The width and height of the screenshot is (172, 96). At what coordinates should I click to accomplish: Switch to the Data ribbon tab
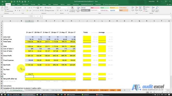click(39, 5)
